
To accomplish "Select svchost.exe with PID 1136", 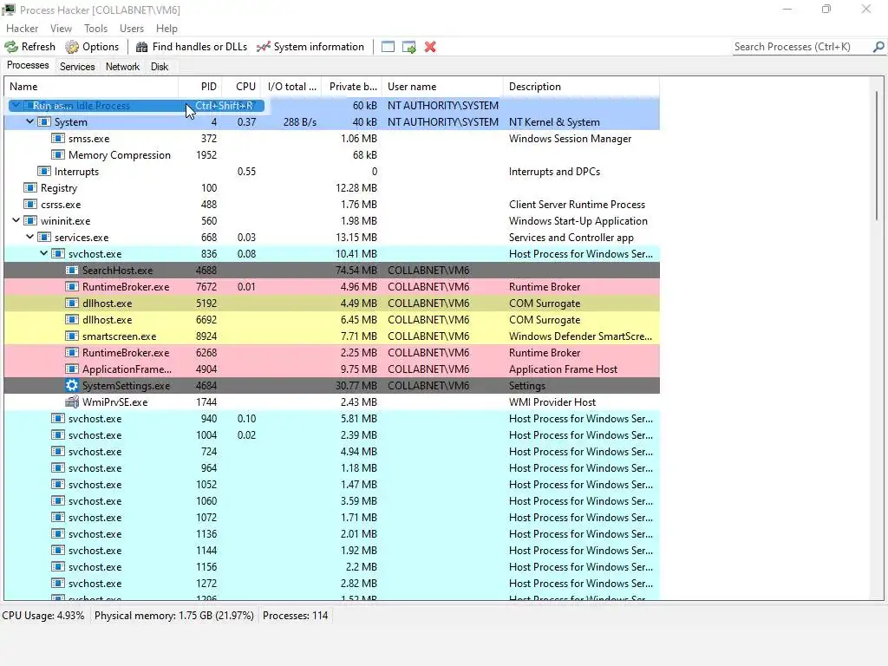I will point(332,534).
